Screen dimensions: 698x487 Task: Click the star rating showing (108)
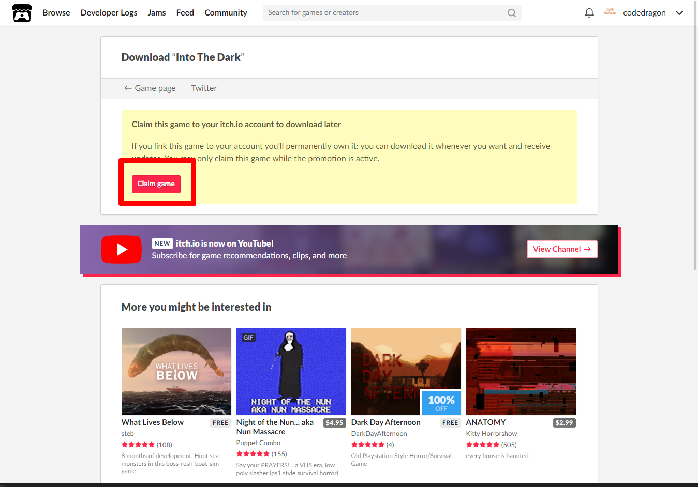147,445
